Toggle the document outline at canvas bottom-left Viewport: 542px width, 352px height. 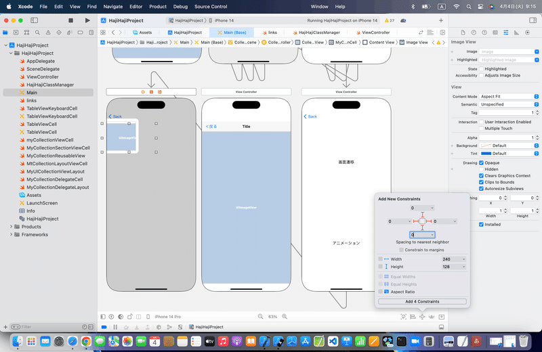tap(103, 317)
